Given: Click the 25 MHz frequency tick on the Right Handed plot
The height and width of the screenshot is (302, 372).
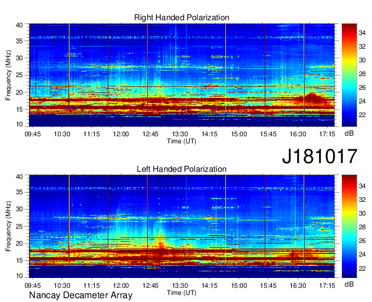Looking at the screenshot, I should (19, 75).
